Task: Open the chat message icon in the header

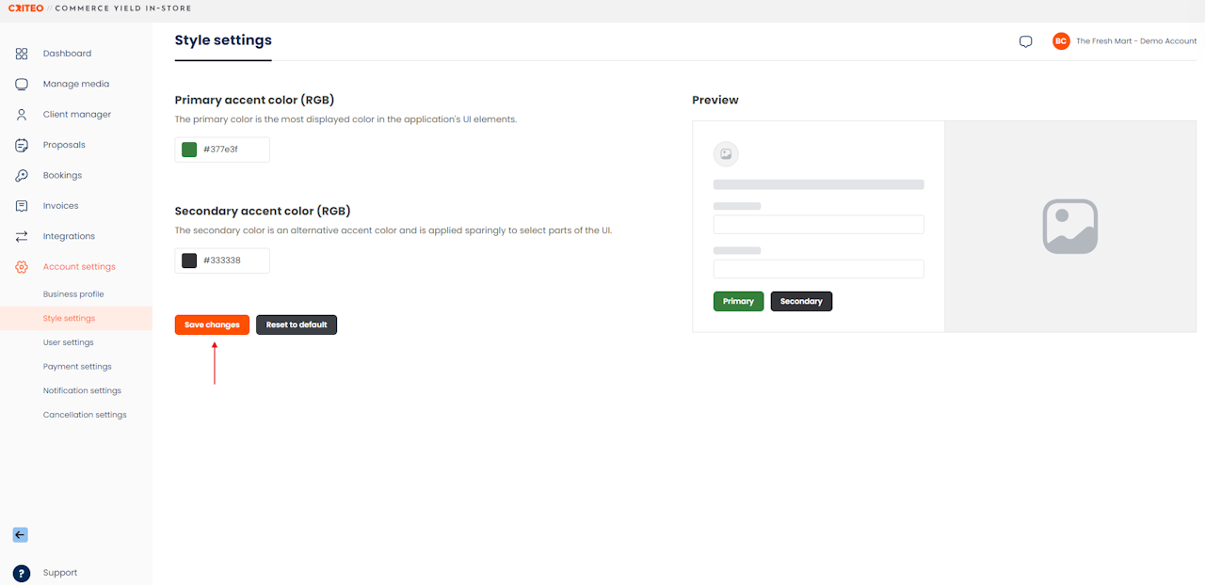Action: pyautogui.click(x=1026, y=41)
